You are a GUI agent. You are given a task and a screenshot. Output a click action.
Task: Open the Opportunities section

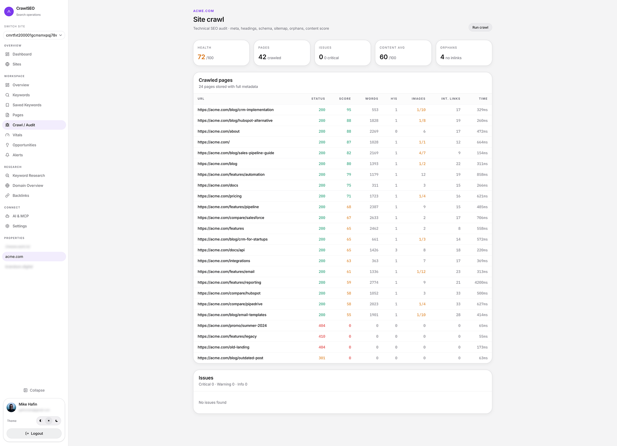click(x=34, y=145)
